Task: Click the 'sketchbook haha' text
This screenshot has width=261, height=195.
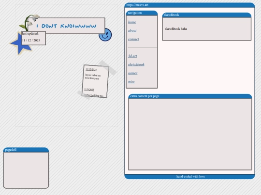Action: click(x=176, y=29)
